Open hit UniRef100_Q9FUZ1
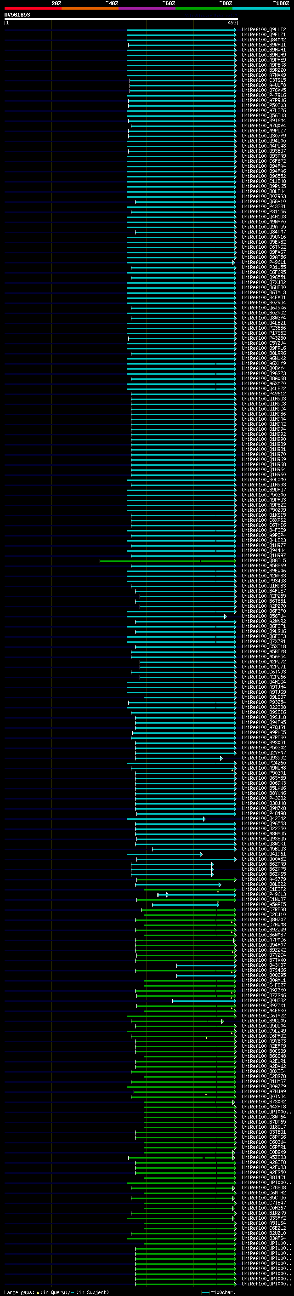The image size is (294, 1296). [x=264, y=35]
